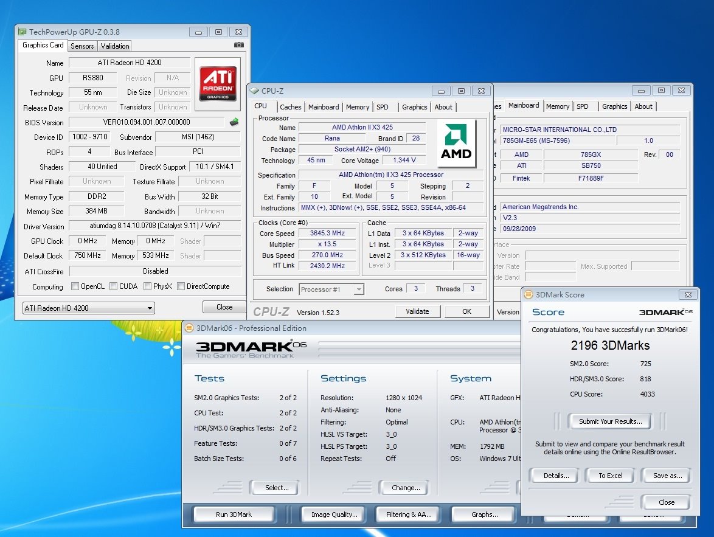Open the Memory tab in rear CPU-Z window
Image resolution: width=714 pixels, height=537 pixels.
pos(557,106)
